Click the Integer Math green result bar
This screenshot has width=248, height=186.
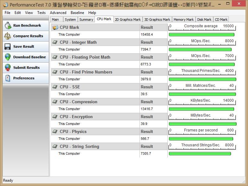tap(200, 50)
